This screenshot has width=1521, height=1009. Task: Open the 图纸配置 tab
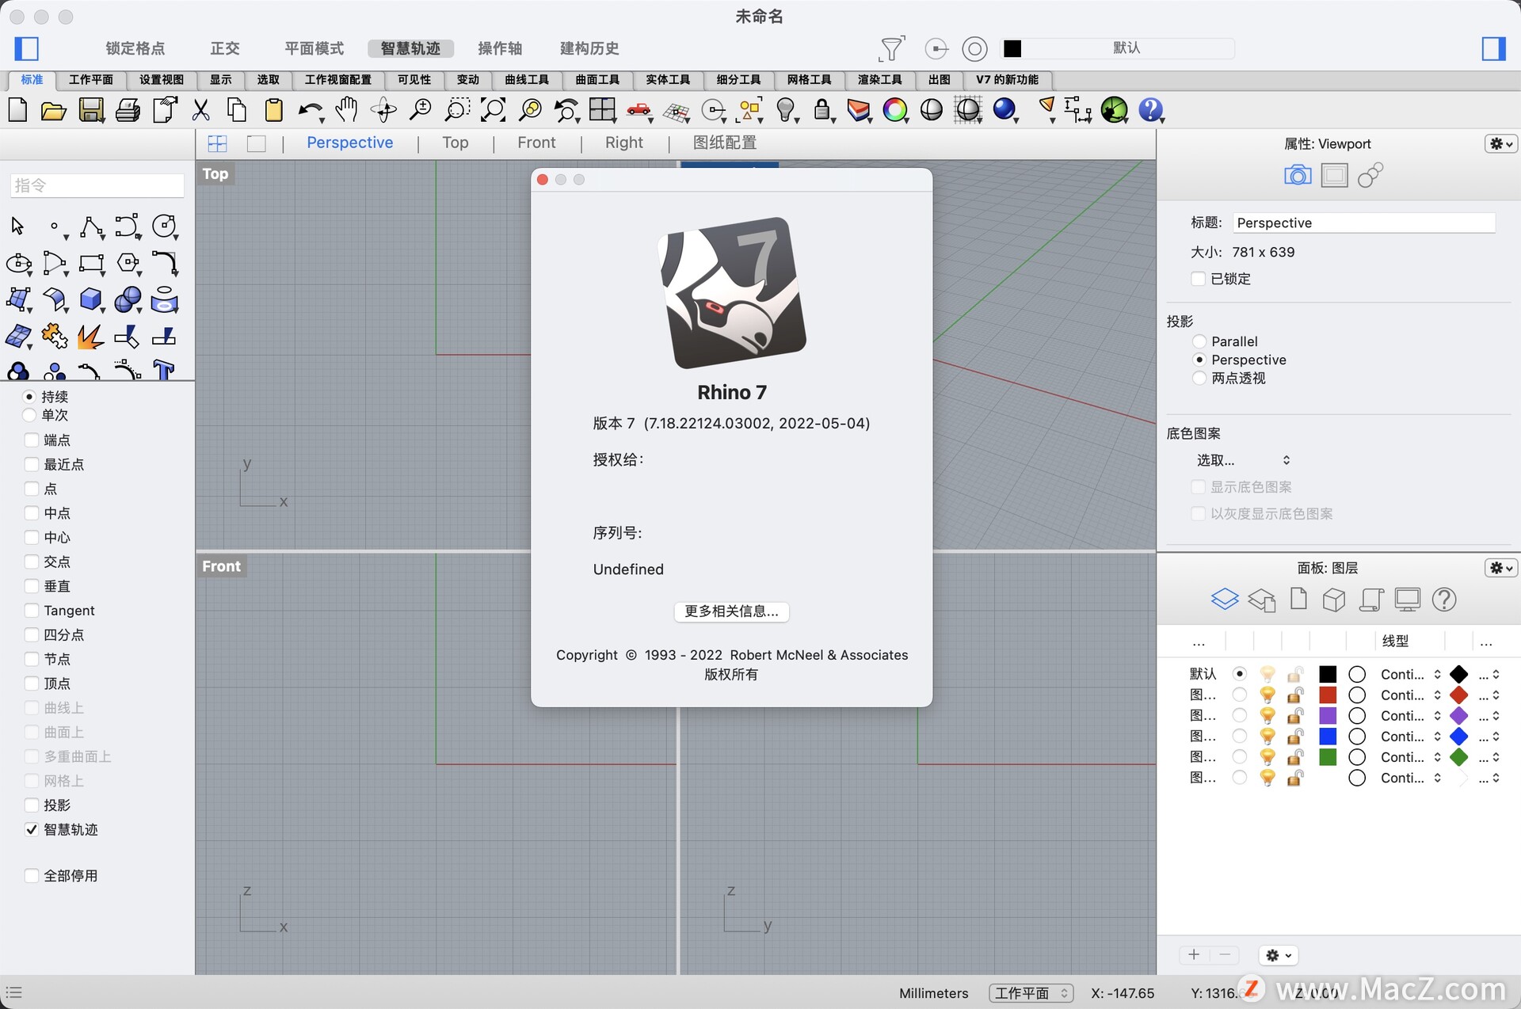coord(725,143)
